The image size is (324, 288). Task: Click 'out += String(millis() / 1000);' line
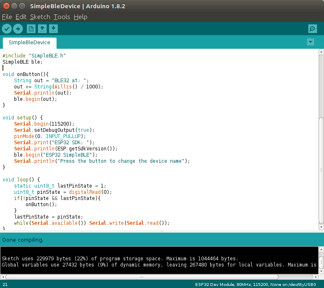coord(59,87)
